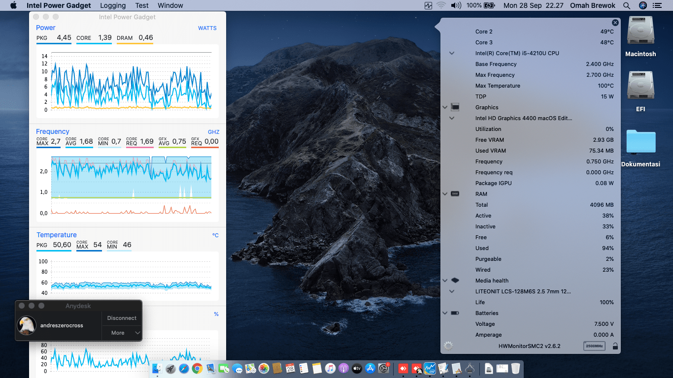Collapse the Media health section
This screenshot has height=378, width=673.
point(445,281)
